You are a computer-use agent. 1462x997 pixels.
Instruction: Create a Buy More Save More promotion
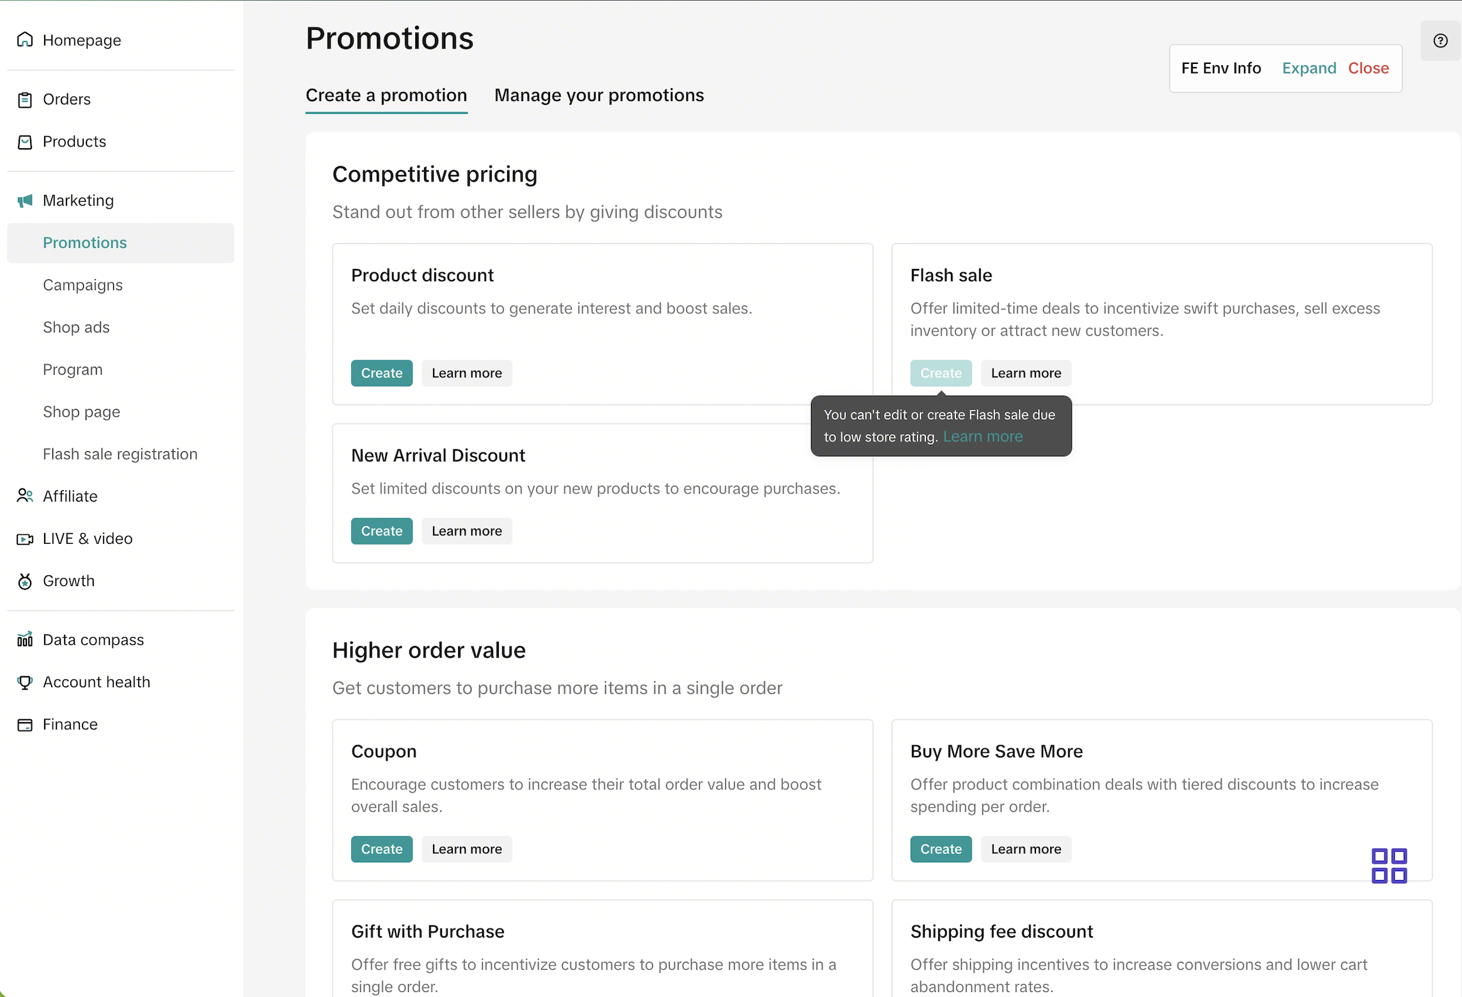coord(940,849)
